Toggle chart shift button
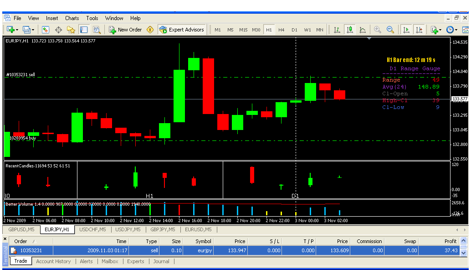This screenshot has width=471, height=270. pos(419,30)
